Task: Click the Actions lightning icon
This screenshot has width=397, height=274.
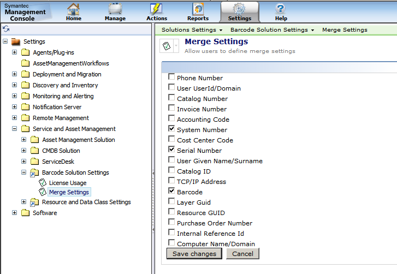Action: tap(157, 9)
